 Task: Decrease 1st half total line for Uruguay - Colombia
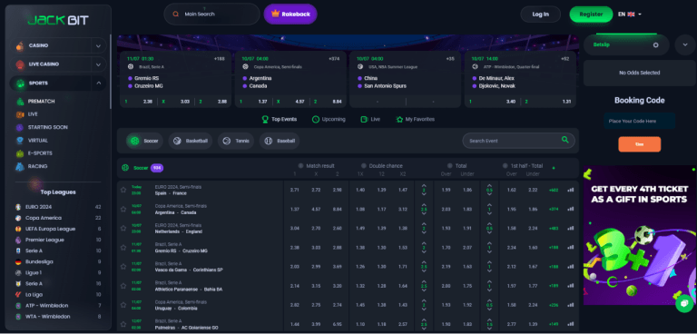tap(489, 310)
